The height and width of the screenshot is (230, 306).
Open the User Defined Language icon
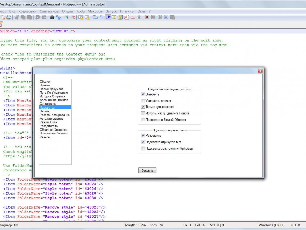tap(114, 17)
